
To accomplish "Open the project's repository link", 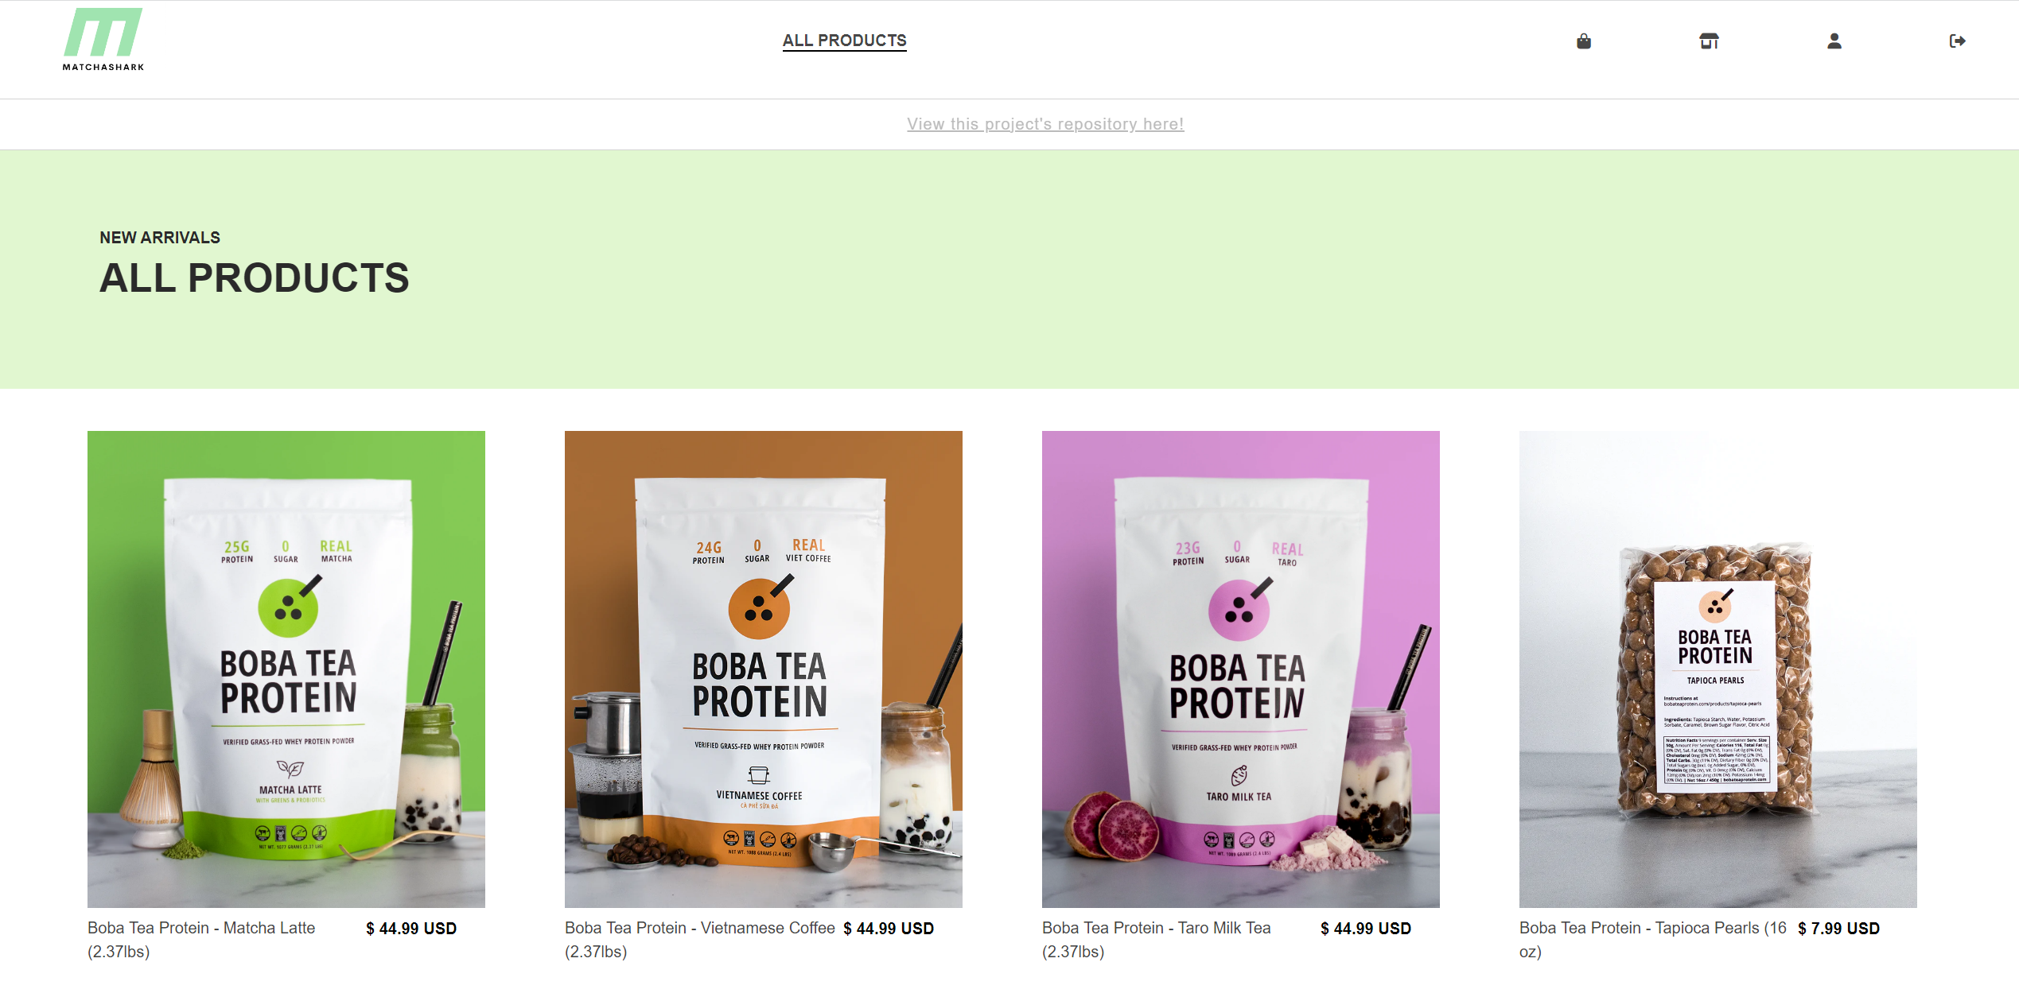I will (1045, 124).
